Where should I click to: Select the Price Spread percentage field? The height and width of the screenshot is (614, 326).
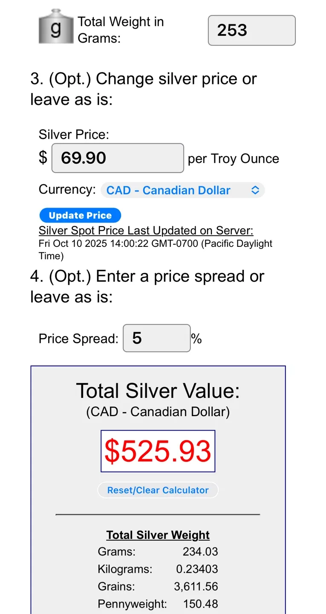click(x=156, y=339)
